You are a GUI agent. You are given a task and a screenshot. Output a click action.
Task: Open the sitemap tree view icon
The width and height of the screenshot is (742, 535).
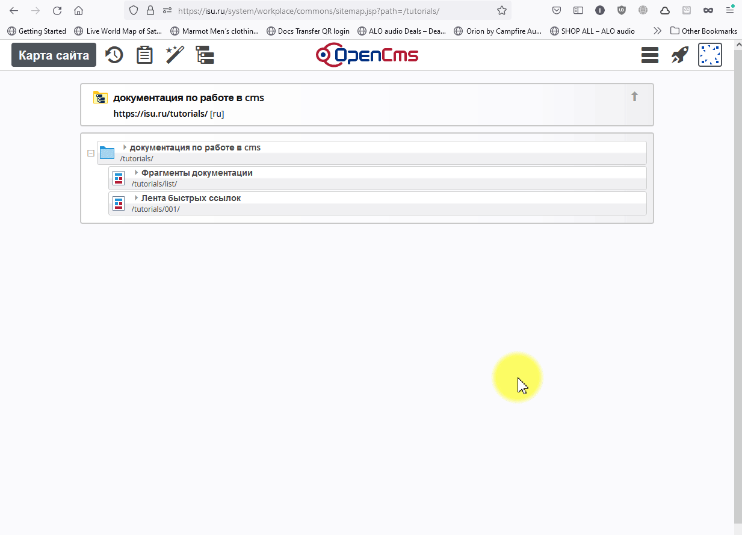click(205, 55)
